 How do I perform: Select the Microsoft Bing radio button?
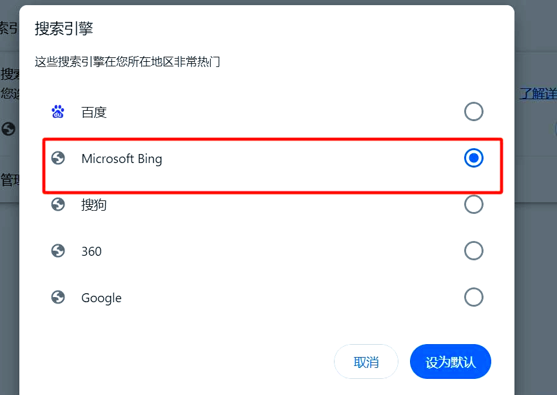coord(474,158)
